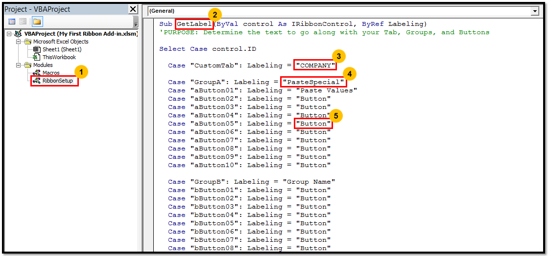The width and height of the screenshot is (548, 256).
Task: Click the VBAProject root icon
Action: (x=18, y=34)
